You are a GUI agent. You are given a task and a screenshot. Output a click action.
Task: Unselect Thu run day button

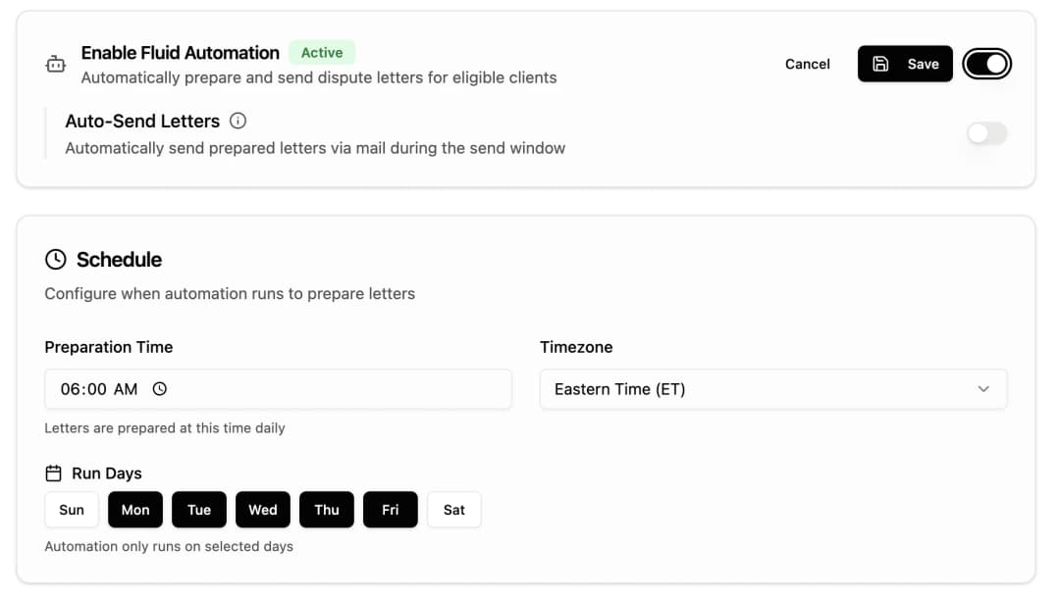point(327,510)
